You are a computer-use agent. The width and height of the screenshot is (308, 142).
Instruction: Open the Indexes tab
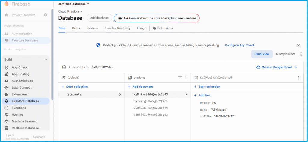point(92,28)
